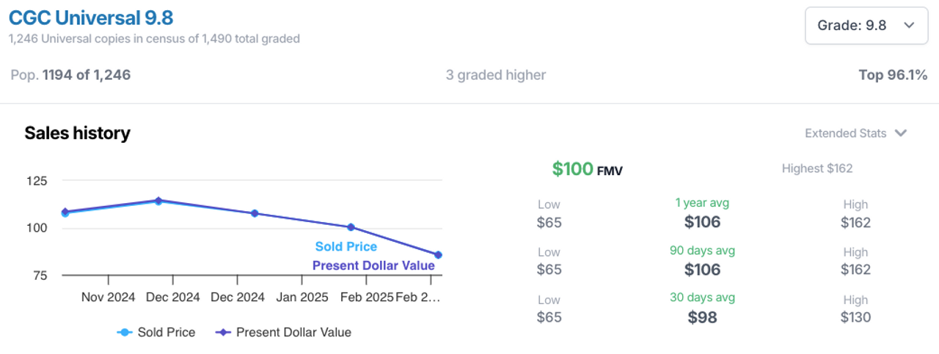Toggle Sold Price series in legend
939x354 pixels.
click(156, 332)
